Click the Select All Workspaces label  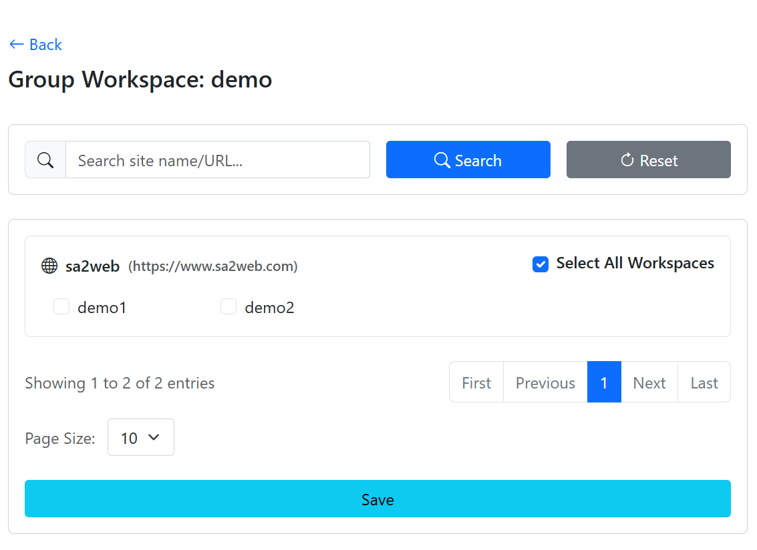pos(635,264)
